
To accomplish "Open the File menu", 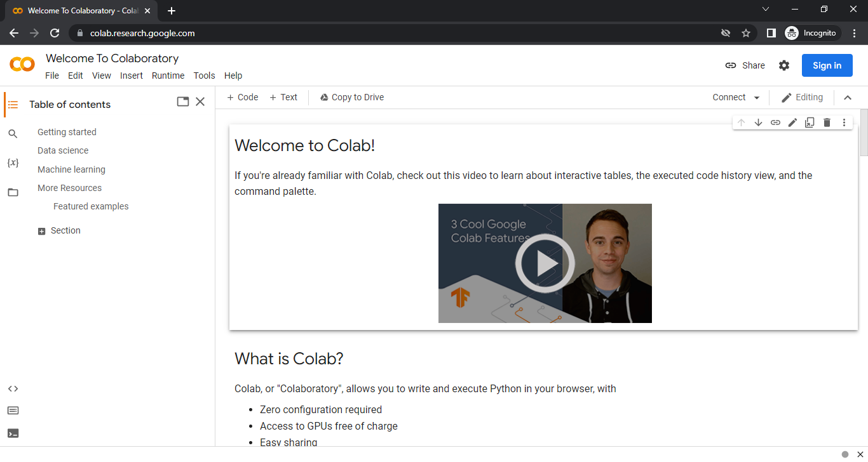I will click(52, 76).
